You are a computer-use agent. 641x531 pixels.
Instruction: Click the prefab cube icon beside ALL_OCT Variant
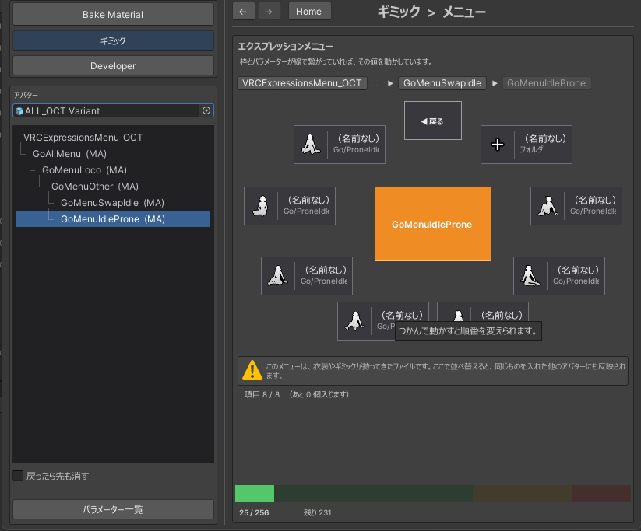click(x=19, y=111)
